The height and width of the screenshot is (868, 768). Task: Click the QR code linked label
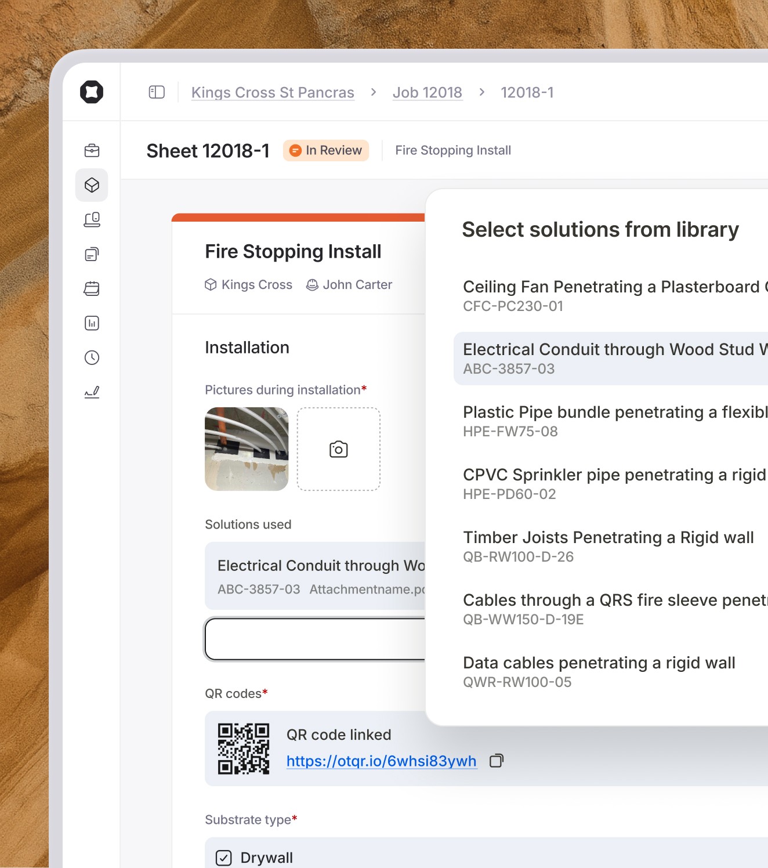[x=339, y=735]
